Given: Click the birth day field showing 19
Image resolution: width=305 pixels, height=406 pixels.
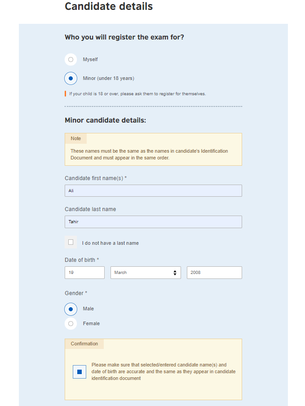Looking at the screenshot, I should point(84,273).
